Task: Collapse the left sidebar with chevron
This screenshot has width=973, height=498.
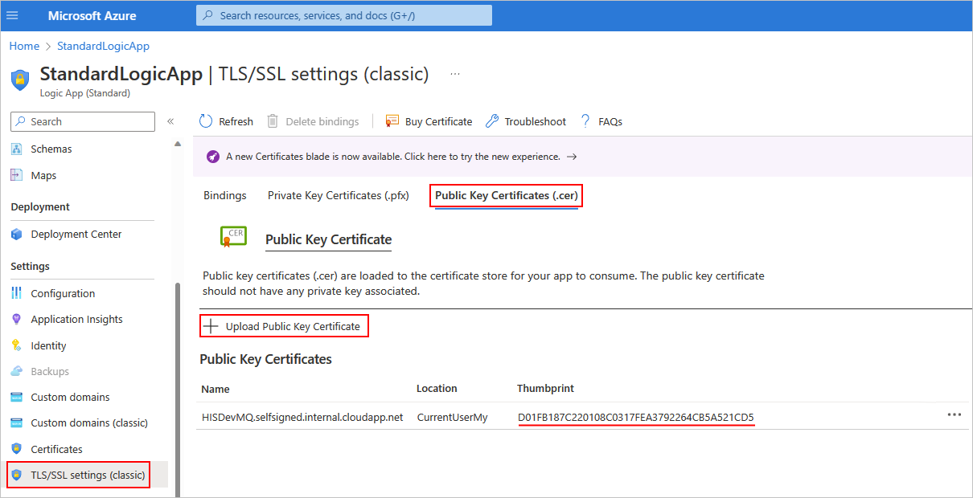Action: (x=170, y=121)
